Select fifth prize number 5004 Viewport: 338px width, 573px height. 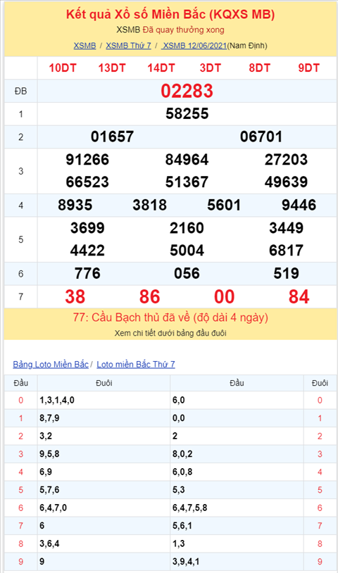(x=187, y=251)
